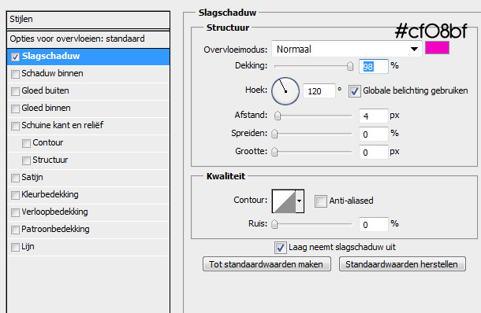Select the Kleurbedekking style row
Viewport: 481px width, 313px height.
[88, 195]
